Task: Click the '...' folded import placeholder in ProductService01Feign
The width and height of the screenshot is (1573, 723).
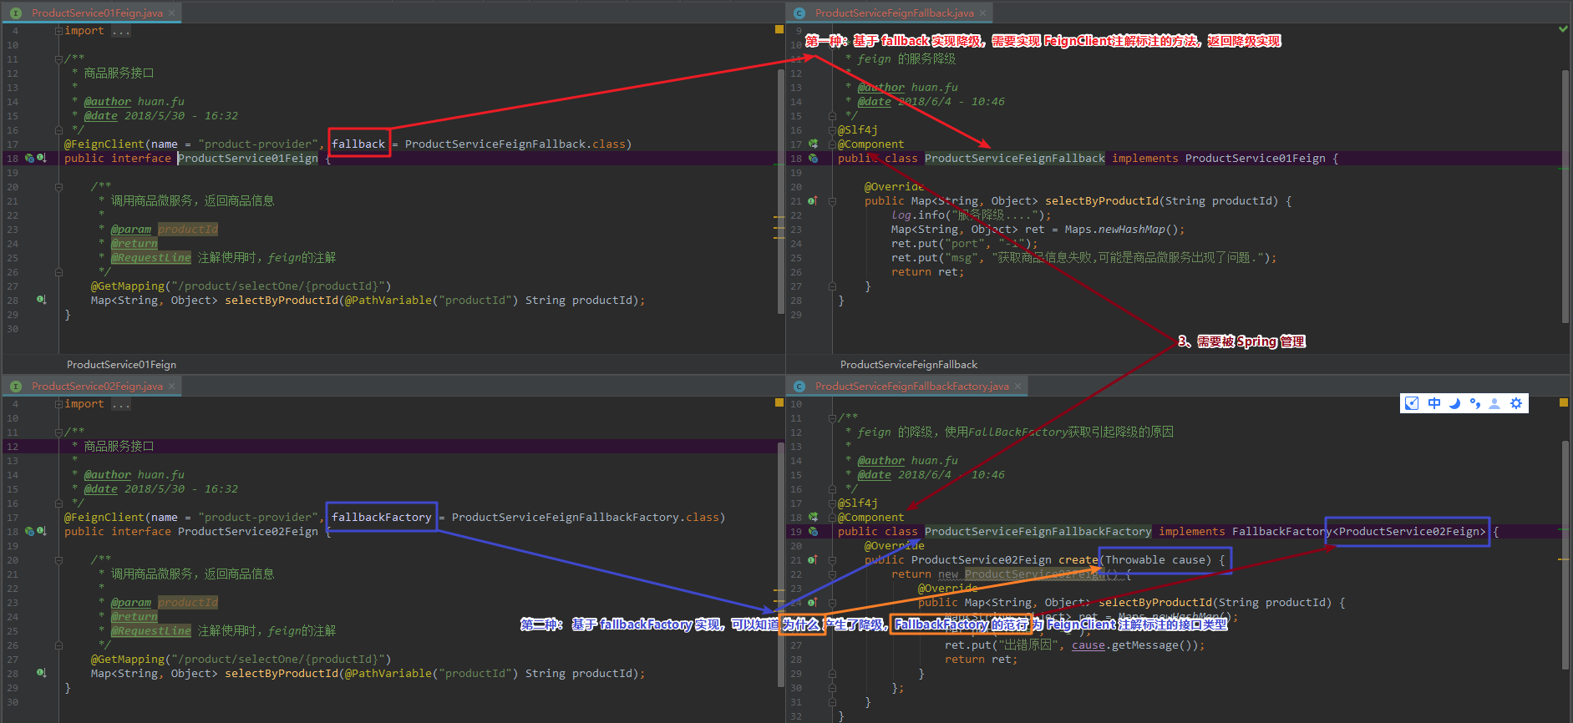Action: (121, 31)
